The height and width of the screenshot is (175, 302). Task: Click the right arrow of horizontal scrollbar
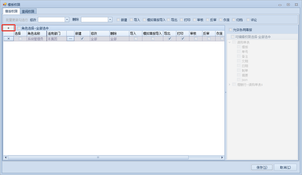point(222,157)
